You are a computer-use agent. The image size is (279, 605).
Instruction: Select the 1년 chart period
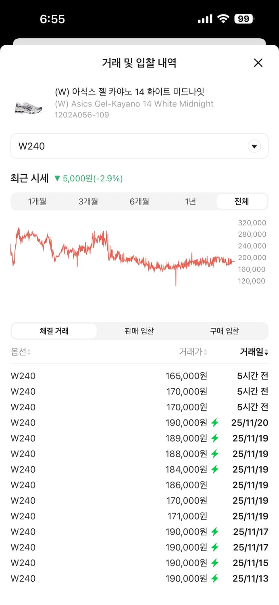pos(191,201)
